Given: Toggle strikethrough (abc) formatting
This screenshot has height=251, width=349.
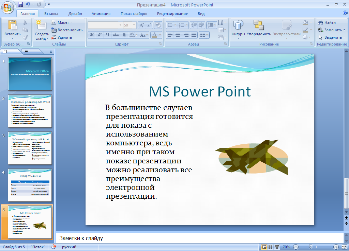Looking at the screenshot, I should point(116,35).
